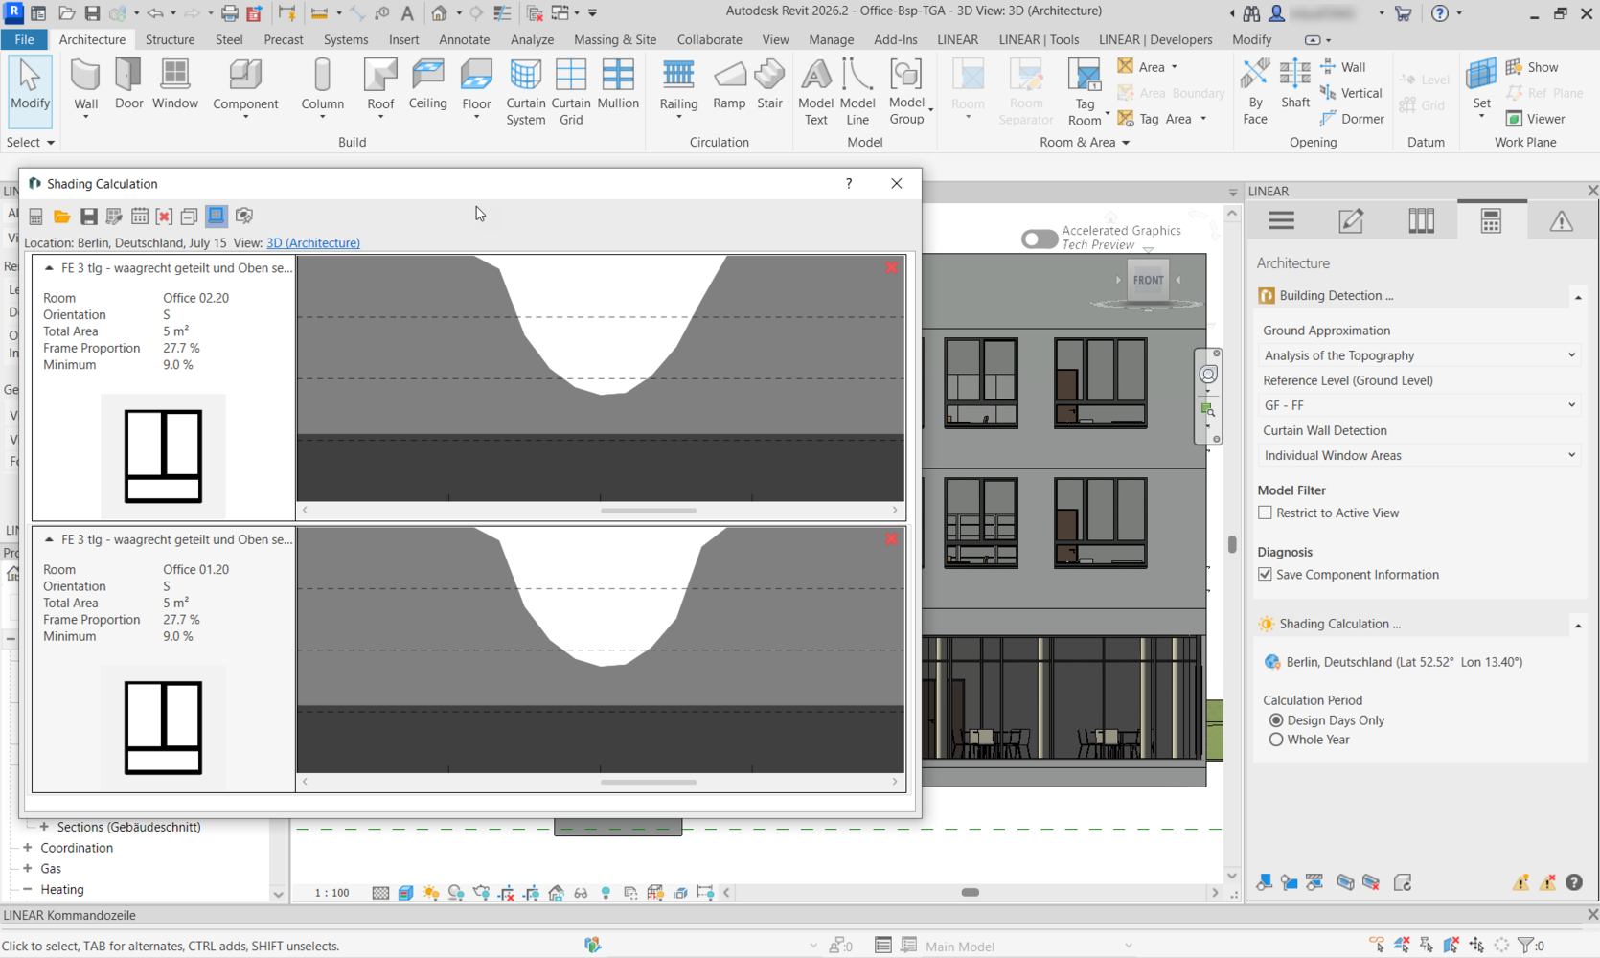The width and height of the screenshot is (1600, 958).
Task: Open the Annotate ribbon tab
Action: (x=464, y=39)
